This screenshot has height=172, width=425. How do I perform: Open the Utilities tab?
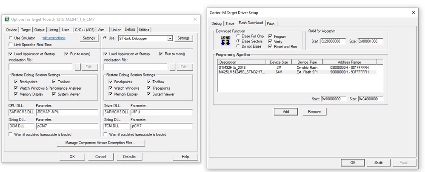tap(144, 30)
